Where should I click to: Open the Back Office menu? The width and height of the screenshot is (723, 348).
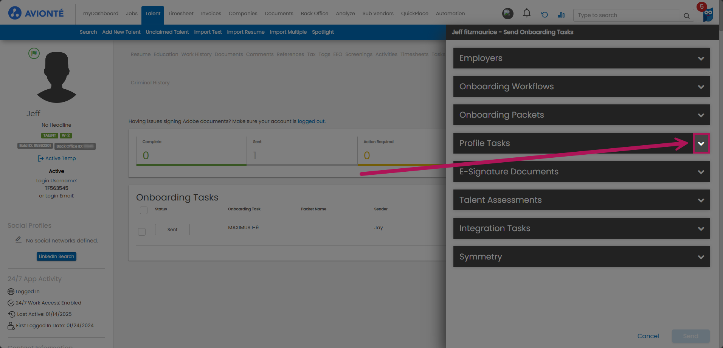315,13
